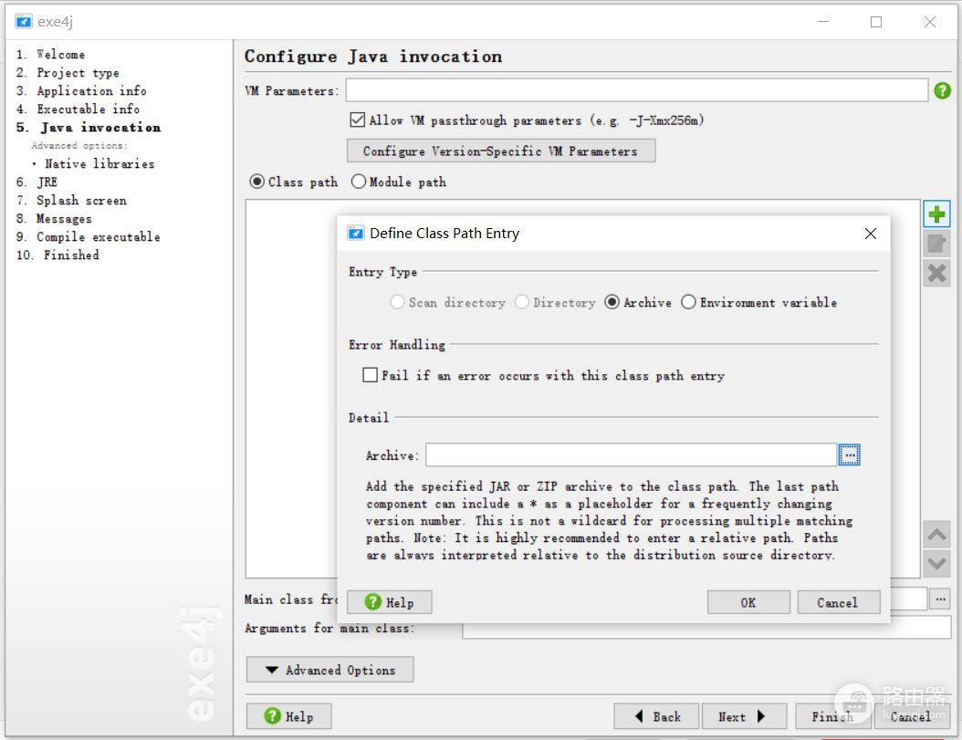
Task: Click the Arguments for main class field
Action: (x=706, y=628)
